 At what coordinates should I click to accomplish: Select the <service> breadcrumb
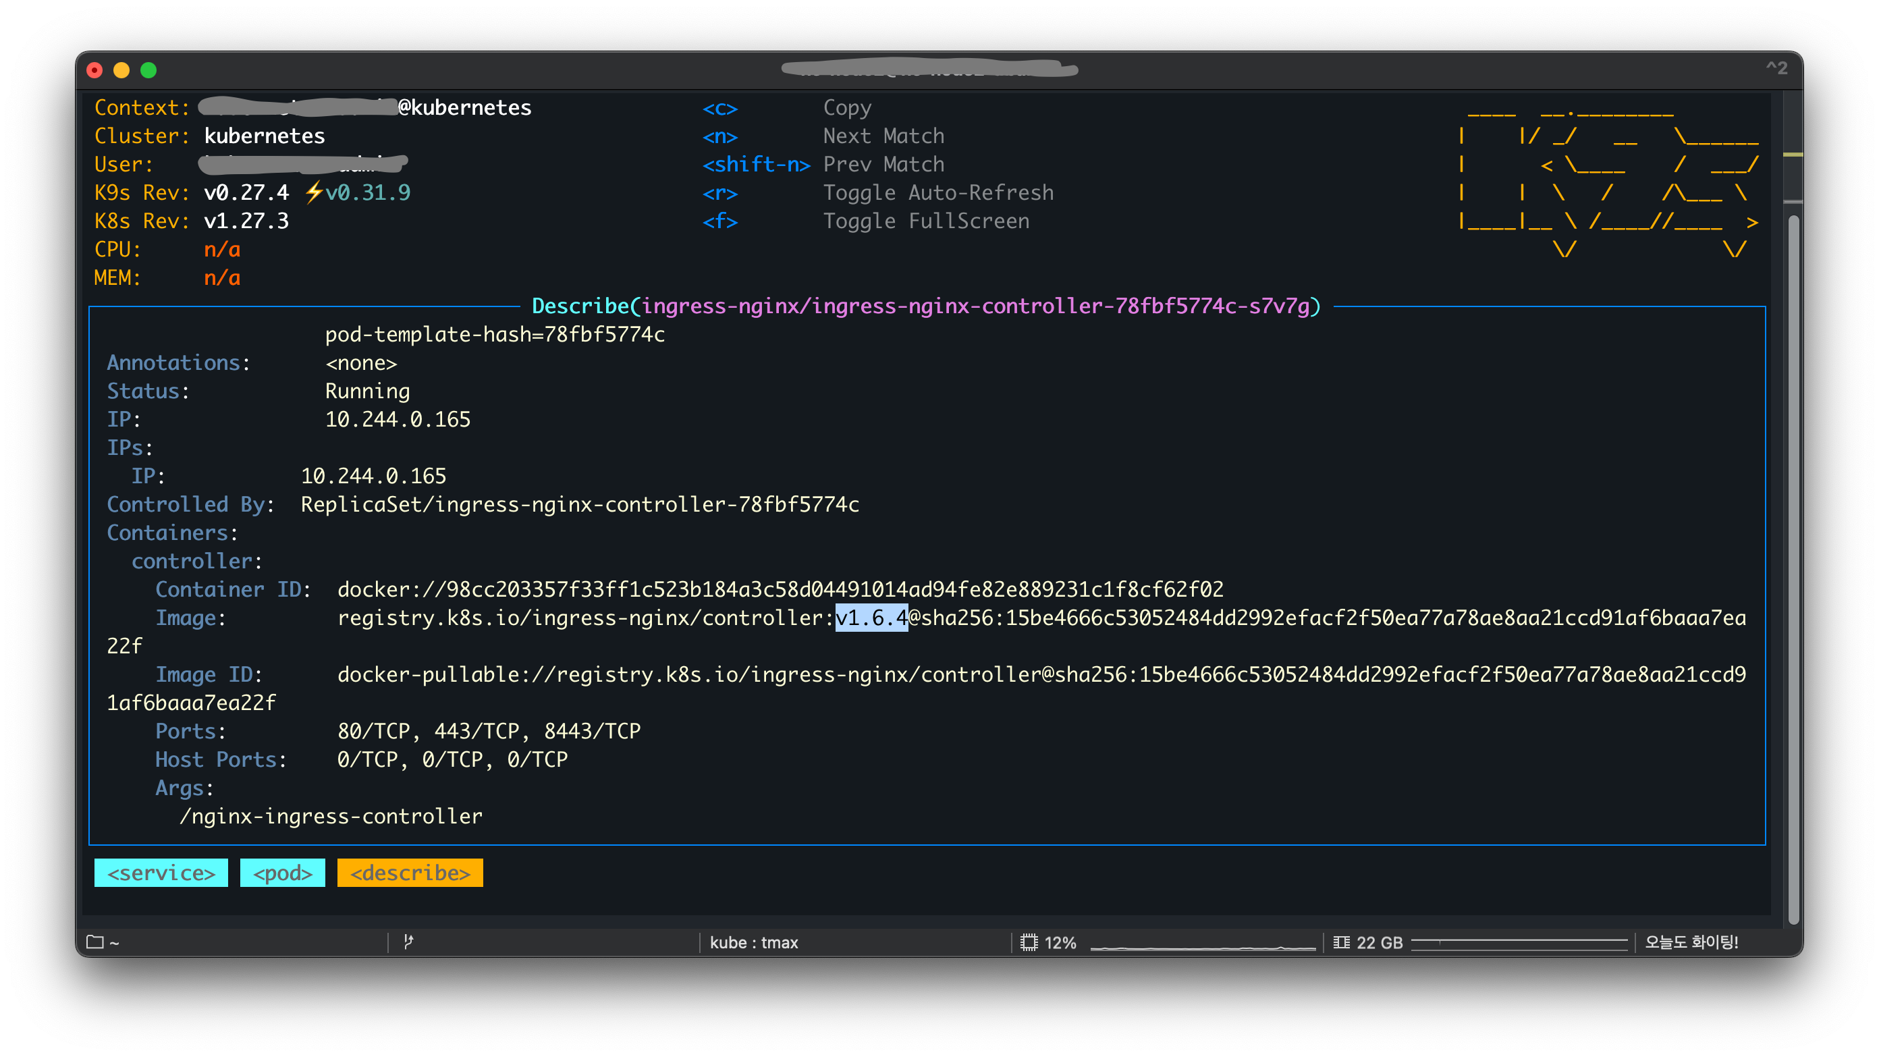point(161,873)
